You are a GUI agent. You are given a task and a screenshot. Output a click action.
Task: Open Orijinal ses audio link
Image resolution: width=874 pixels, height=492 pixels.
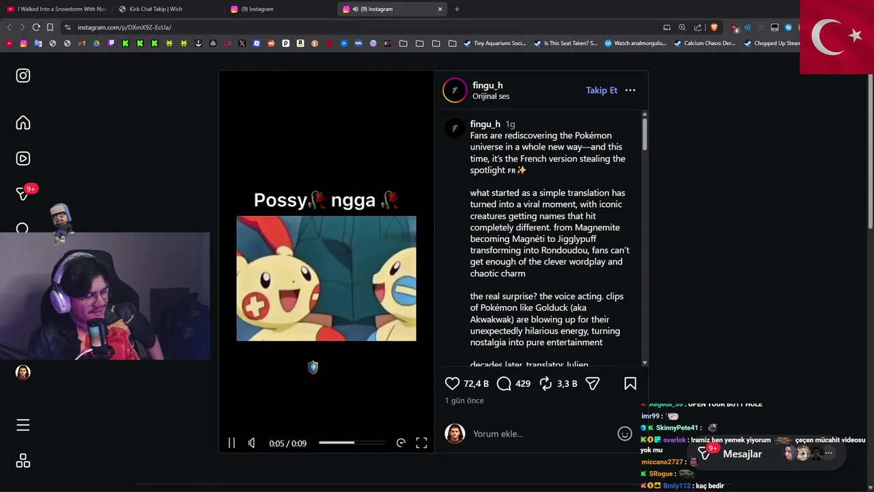pos(491,96)
